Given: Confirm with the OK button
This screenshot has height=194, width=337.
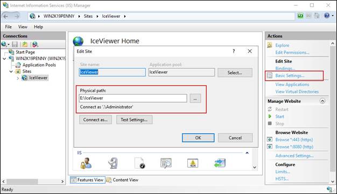Looking at the screenshot, I should click(198, 138).
